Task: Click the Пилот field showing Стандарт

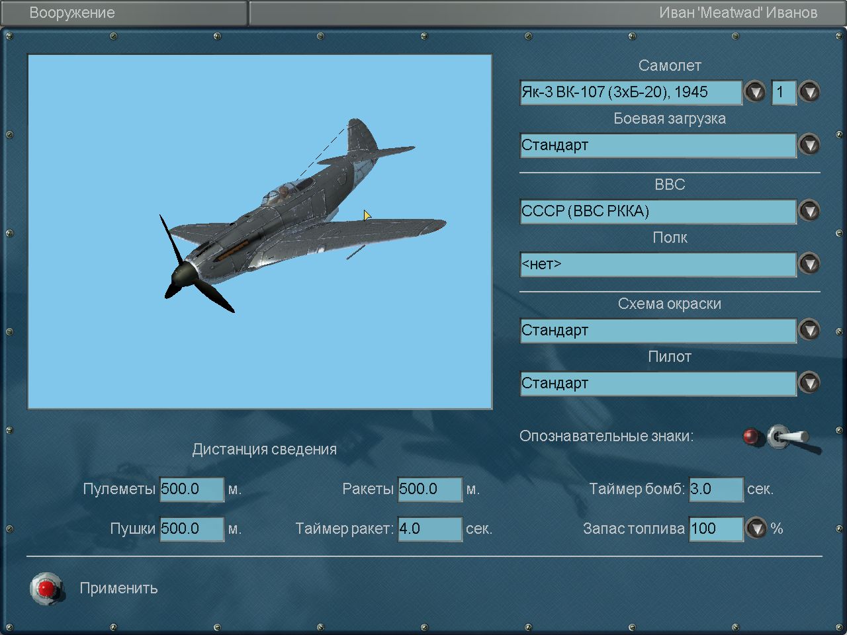Action: [x=658, y=383]
